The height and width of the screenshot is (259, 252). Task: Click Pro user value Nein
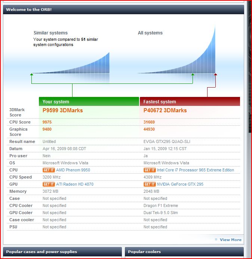[x=46, y=156]
